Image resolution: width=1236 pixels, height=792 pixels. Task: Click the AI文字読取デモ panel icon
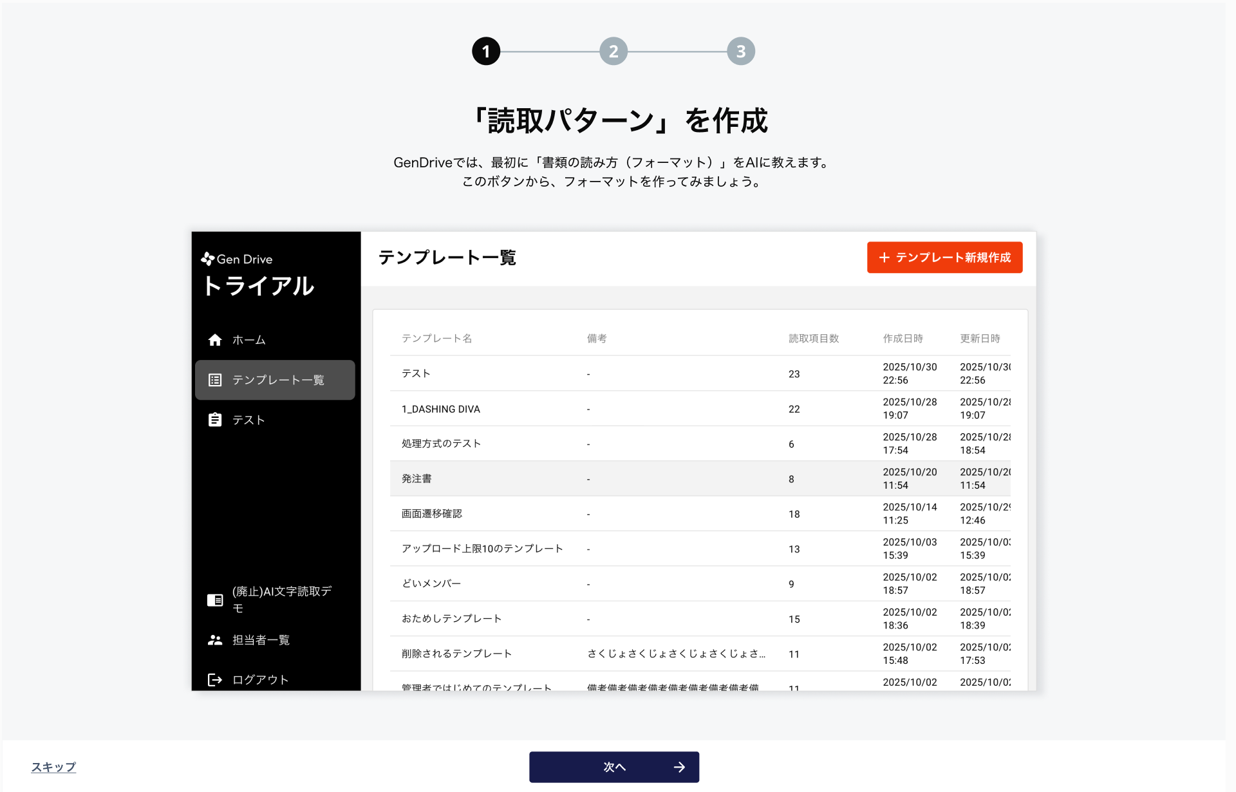(215, 600)
